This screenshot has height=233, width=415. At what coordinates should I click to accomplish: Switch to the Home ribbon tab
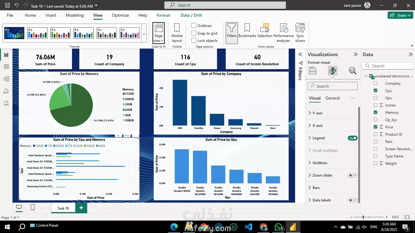(30, 15)
